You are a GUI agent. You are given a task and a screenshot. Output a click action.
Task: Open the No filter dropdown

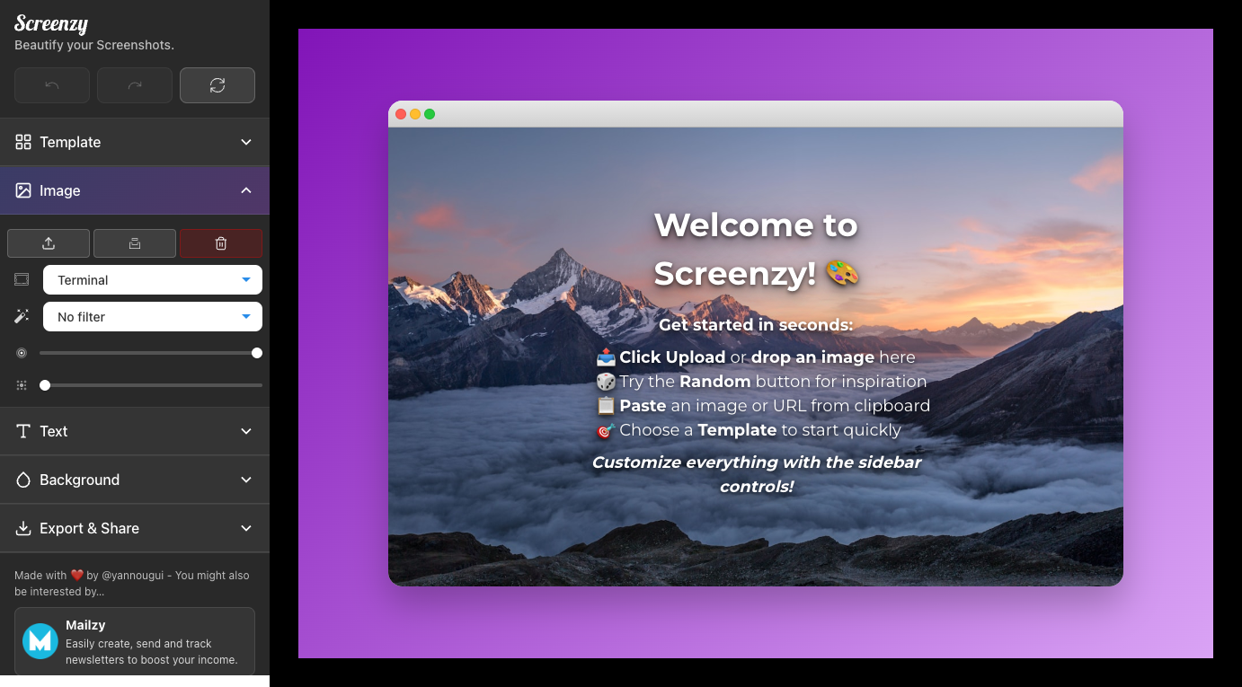153,317
